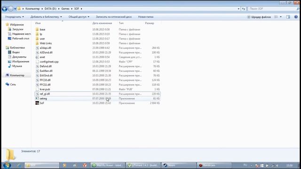The height and width of the screenshot is (169, 301).
Task: Open view options dropdown arrow
Action: [281, 17]
